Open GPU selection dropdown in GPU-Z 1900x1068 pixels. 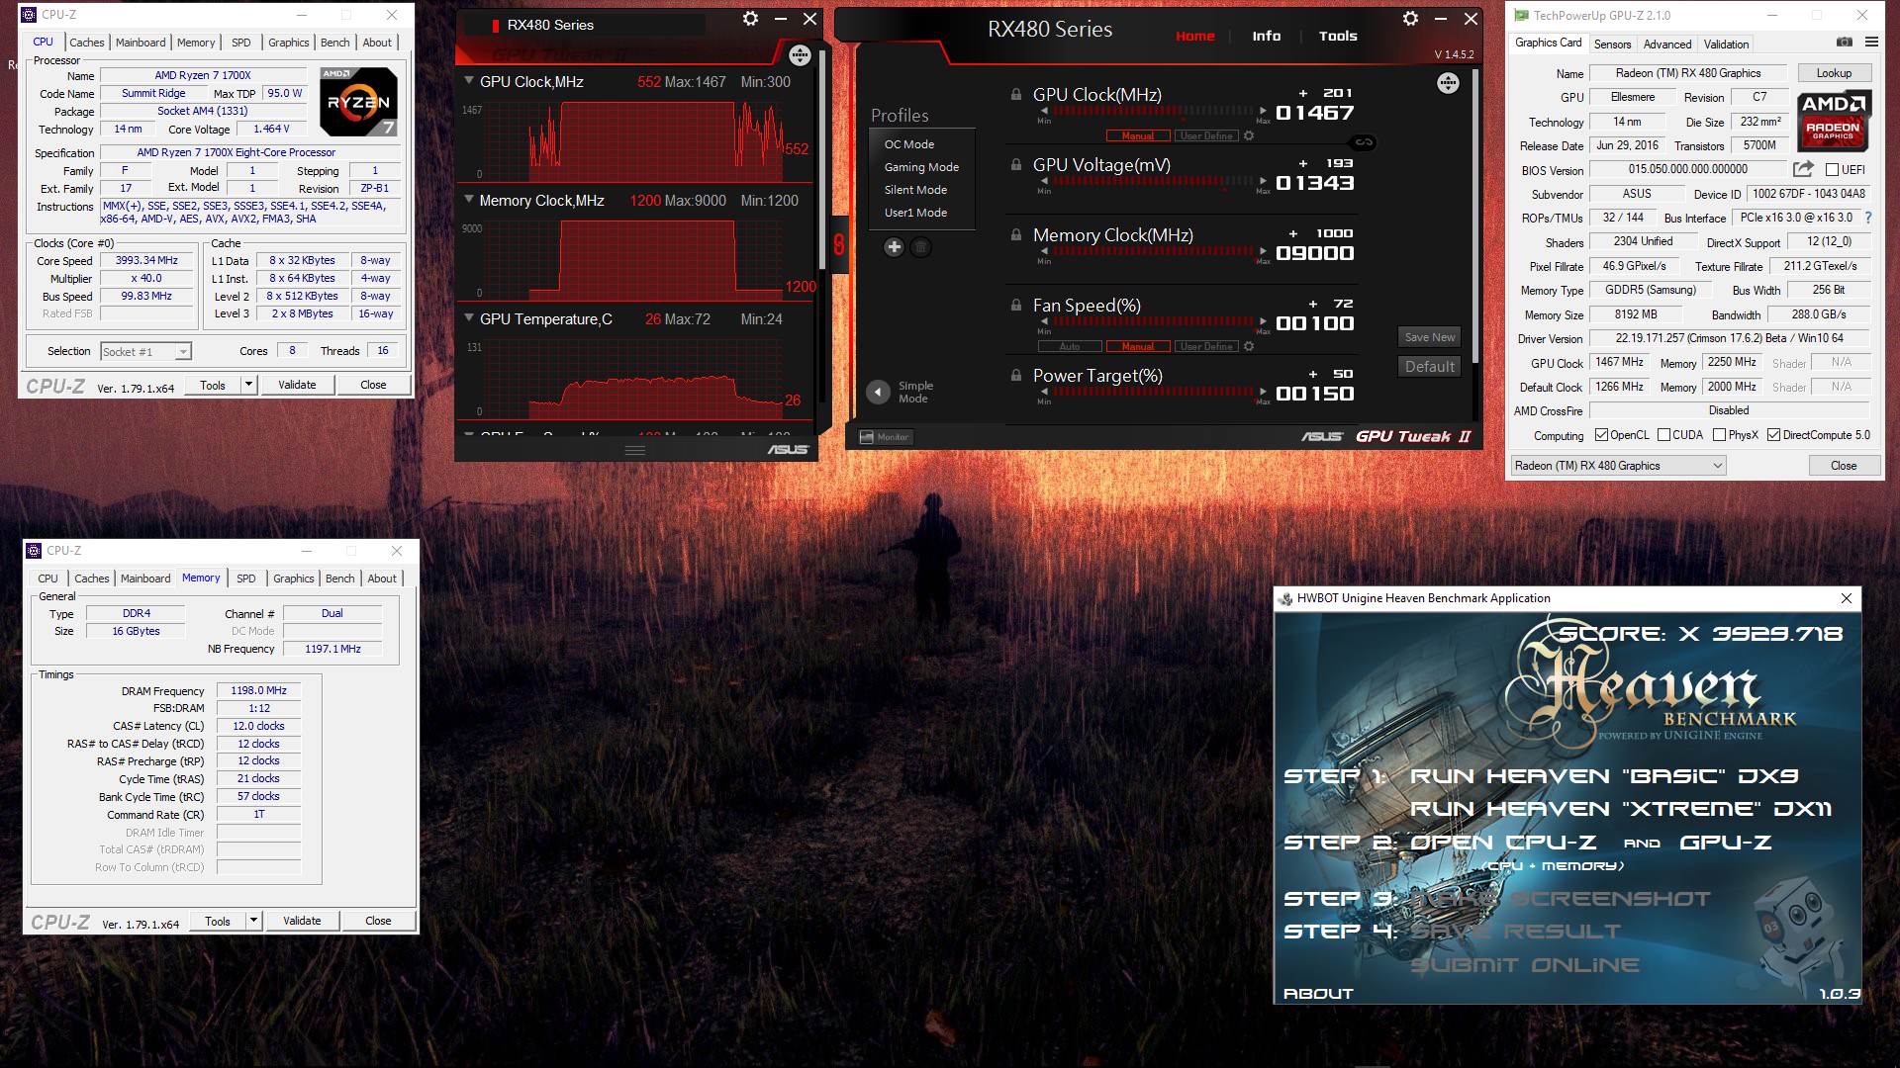[x=1618, y=466]
